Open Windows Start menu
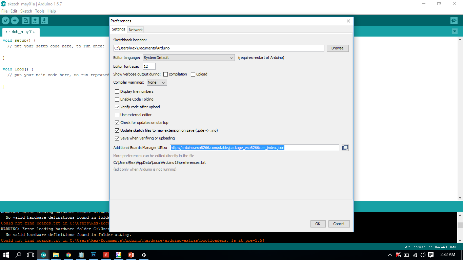 (x=6, y=255)
